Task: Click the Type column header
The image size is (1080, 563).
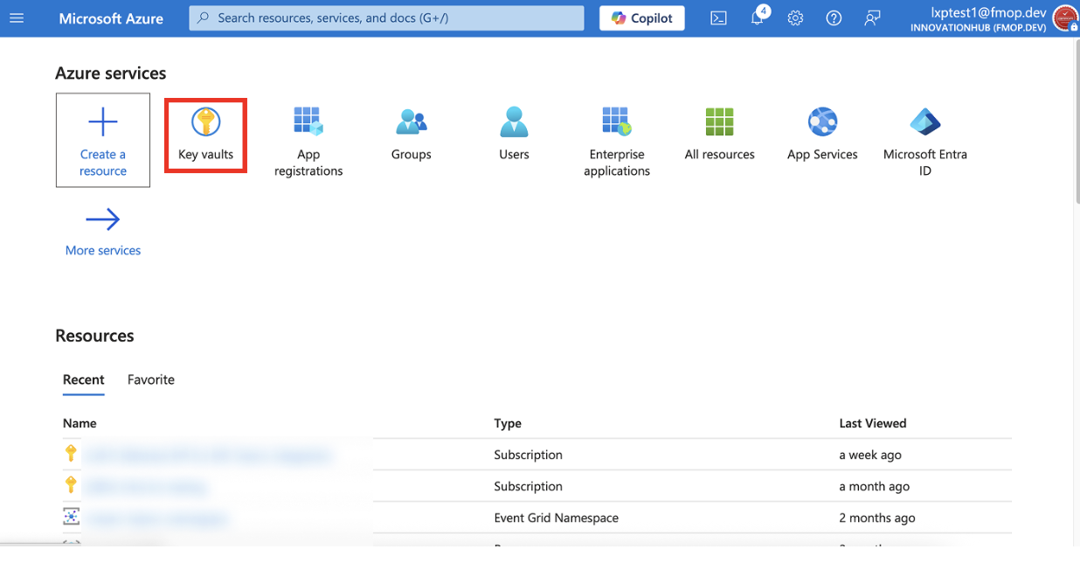Action: coord(508,423)
